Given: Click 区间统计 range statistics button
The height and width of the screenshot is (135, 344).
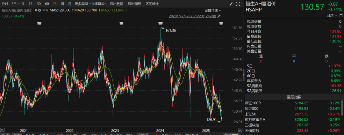Looking at the screenshot, I should click(152, 4).
